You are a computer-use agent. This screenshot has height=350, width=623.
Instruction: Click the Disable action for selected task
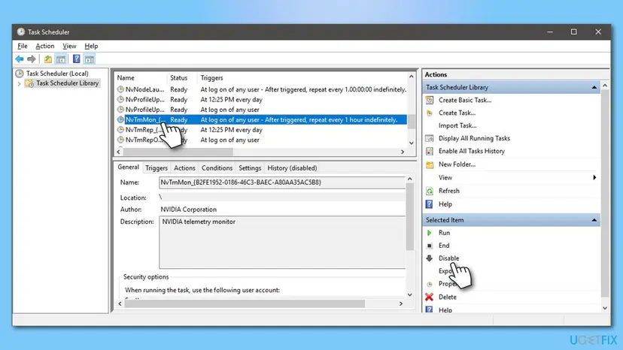[x=448, y=258]
